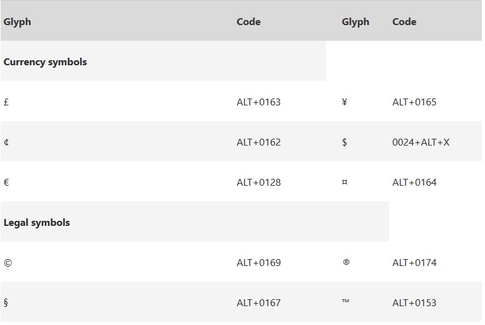Click the ALT+0169 code text
The width and height of the screenshot is (485, 325).
pos(258,262)
